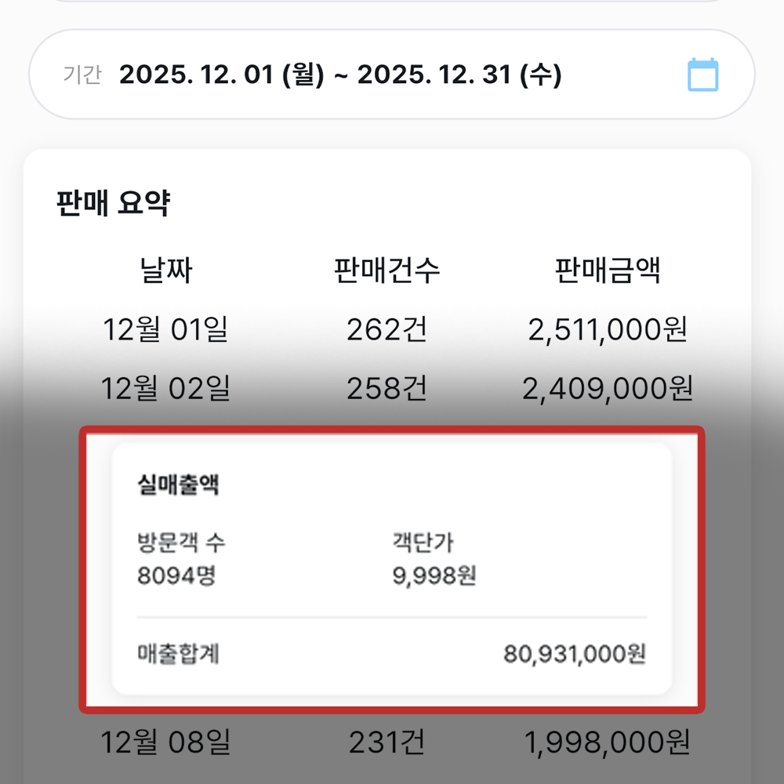784x784 pixels.
Task: Select the 판매건수 column header
Action: tap(387, 271)
